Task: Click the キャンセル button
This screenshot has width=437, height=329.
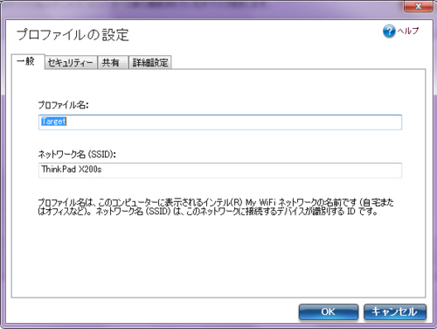Action: pos(395,311)
